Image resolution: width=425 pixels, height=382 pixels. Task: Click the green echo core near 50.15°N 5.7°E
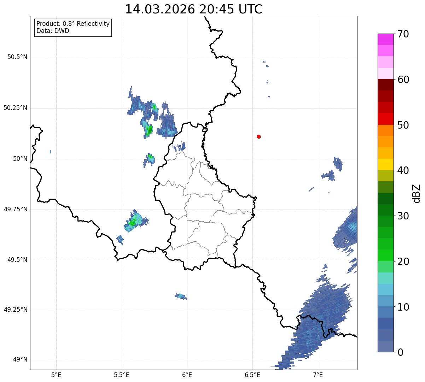point(149,130)
